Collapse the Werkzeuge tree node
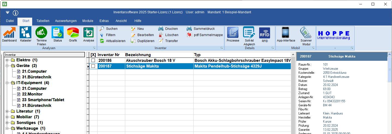Image resolution: width=392 pixels, height=134 pixels. click(7, 128)
